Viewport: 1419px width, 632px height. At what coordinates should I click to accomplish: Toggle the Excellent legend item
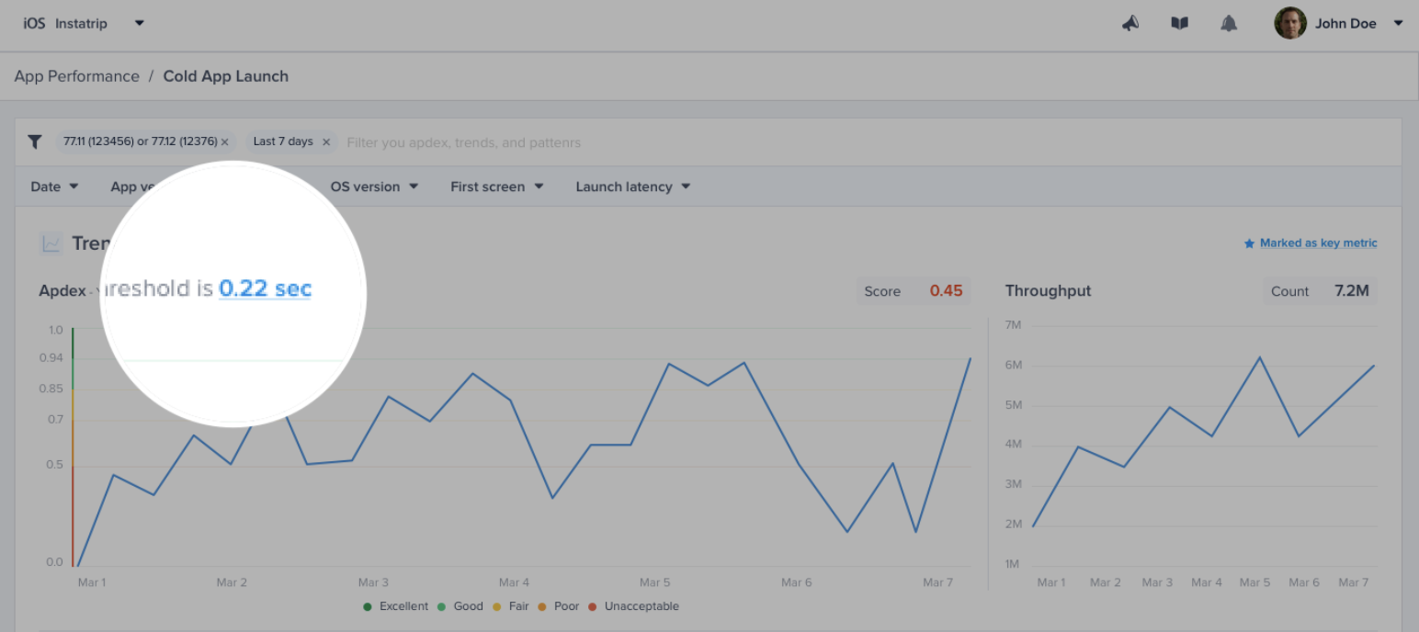(396, 606)
